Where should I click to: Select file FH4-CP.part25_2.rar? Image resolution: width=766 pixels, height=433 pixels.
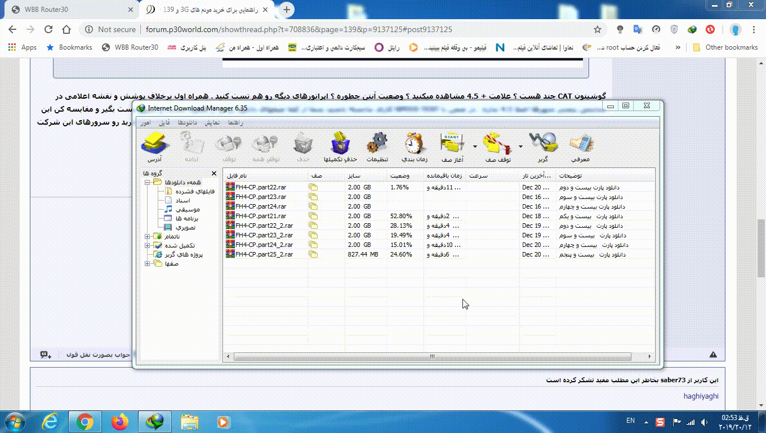(264, 254)
